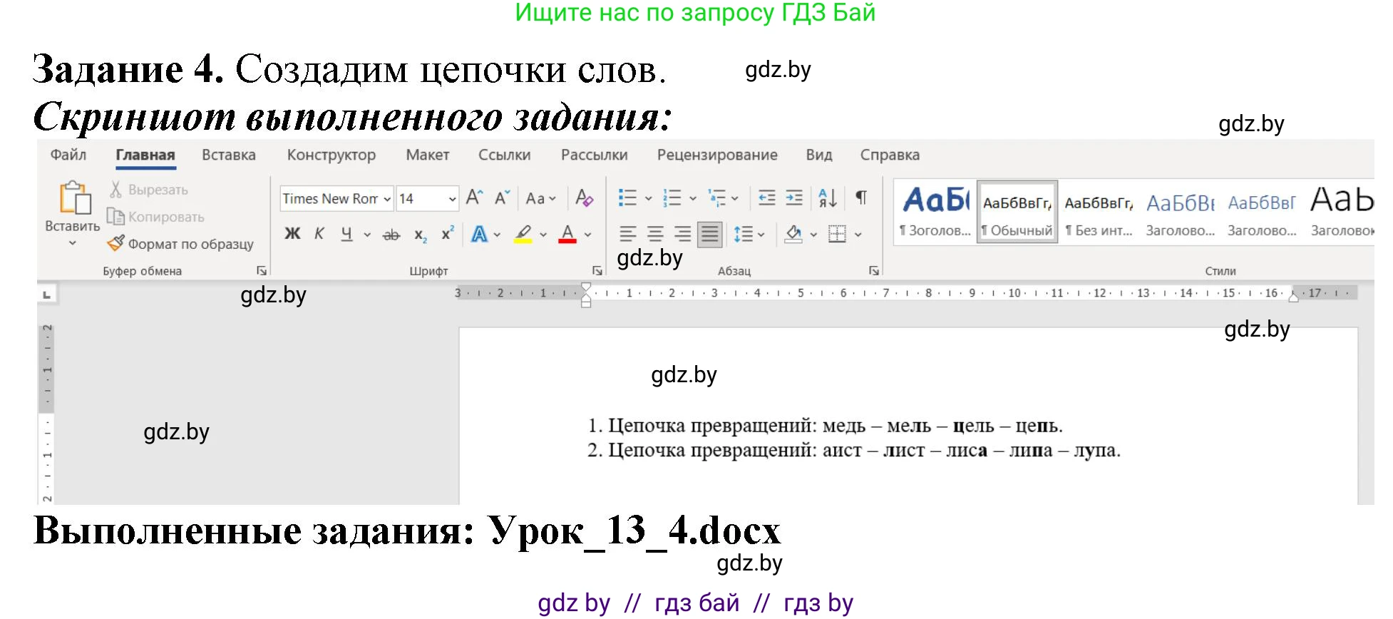The width and height of the screenshot is (1393, 619).
Task: Open the Paragraph (Абзац) dialog launcher
Action: tap(874, 271)
